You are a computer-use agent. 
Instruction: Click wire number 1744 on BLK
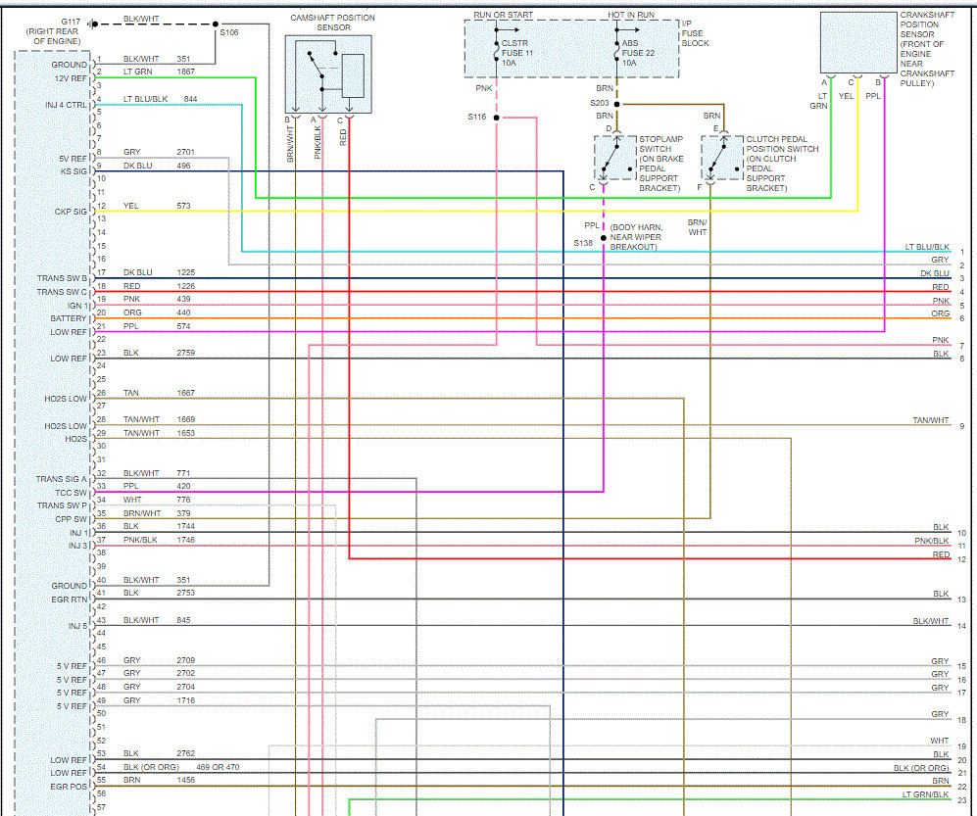click(185, 526)
